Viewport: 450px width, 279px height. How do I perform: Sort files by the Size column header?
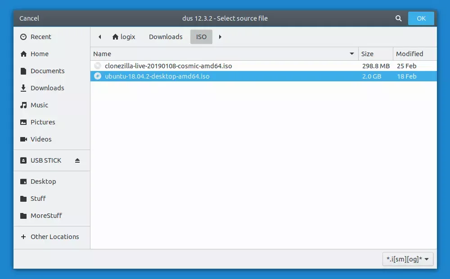pos(369,53)
